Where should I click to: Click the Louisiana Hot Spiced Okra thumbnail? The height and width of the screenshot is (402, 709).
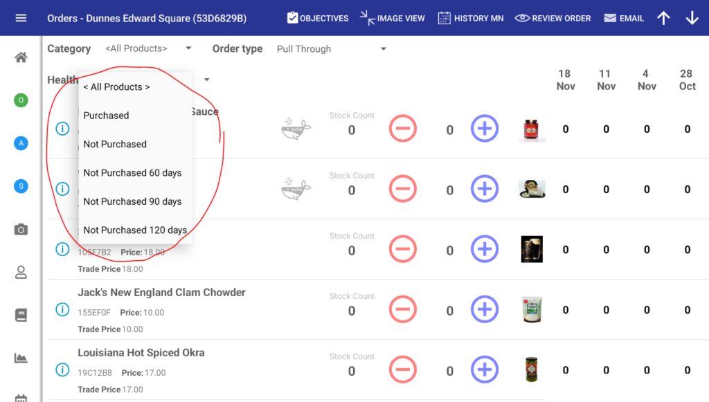pos(531,370)
